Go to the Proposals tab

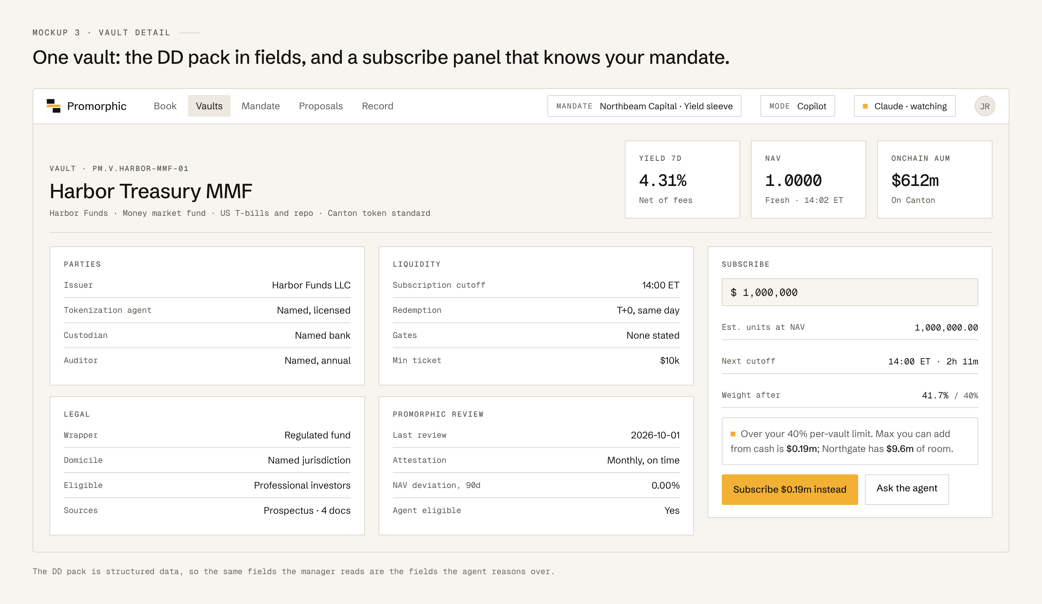point(321,106)
